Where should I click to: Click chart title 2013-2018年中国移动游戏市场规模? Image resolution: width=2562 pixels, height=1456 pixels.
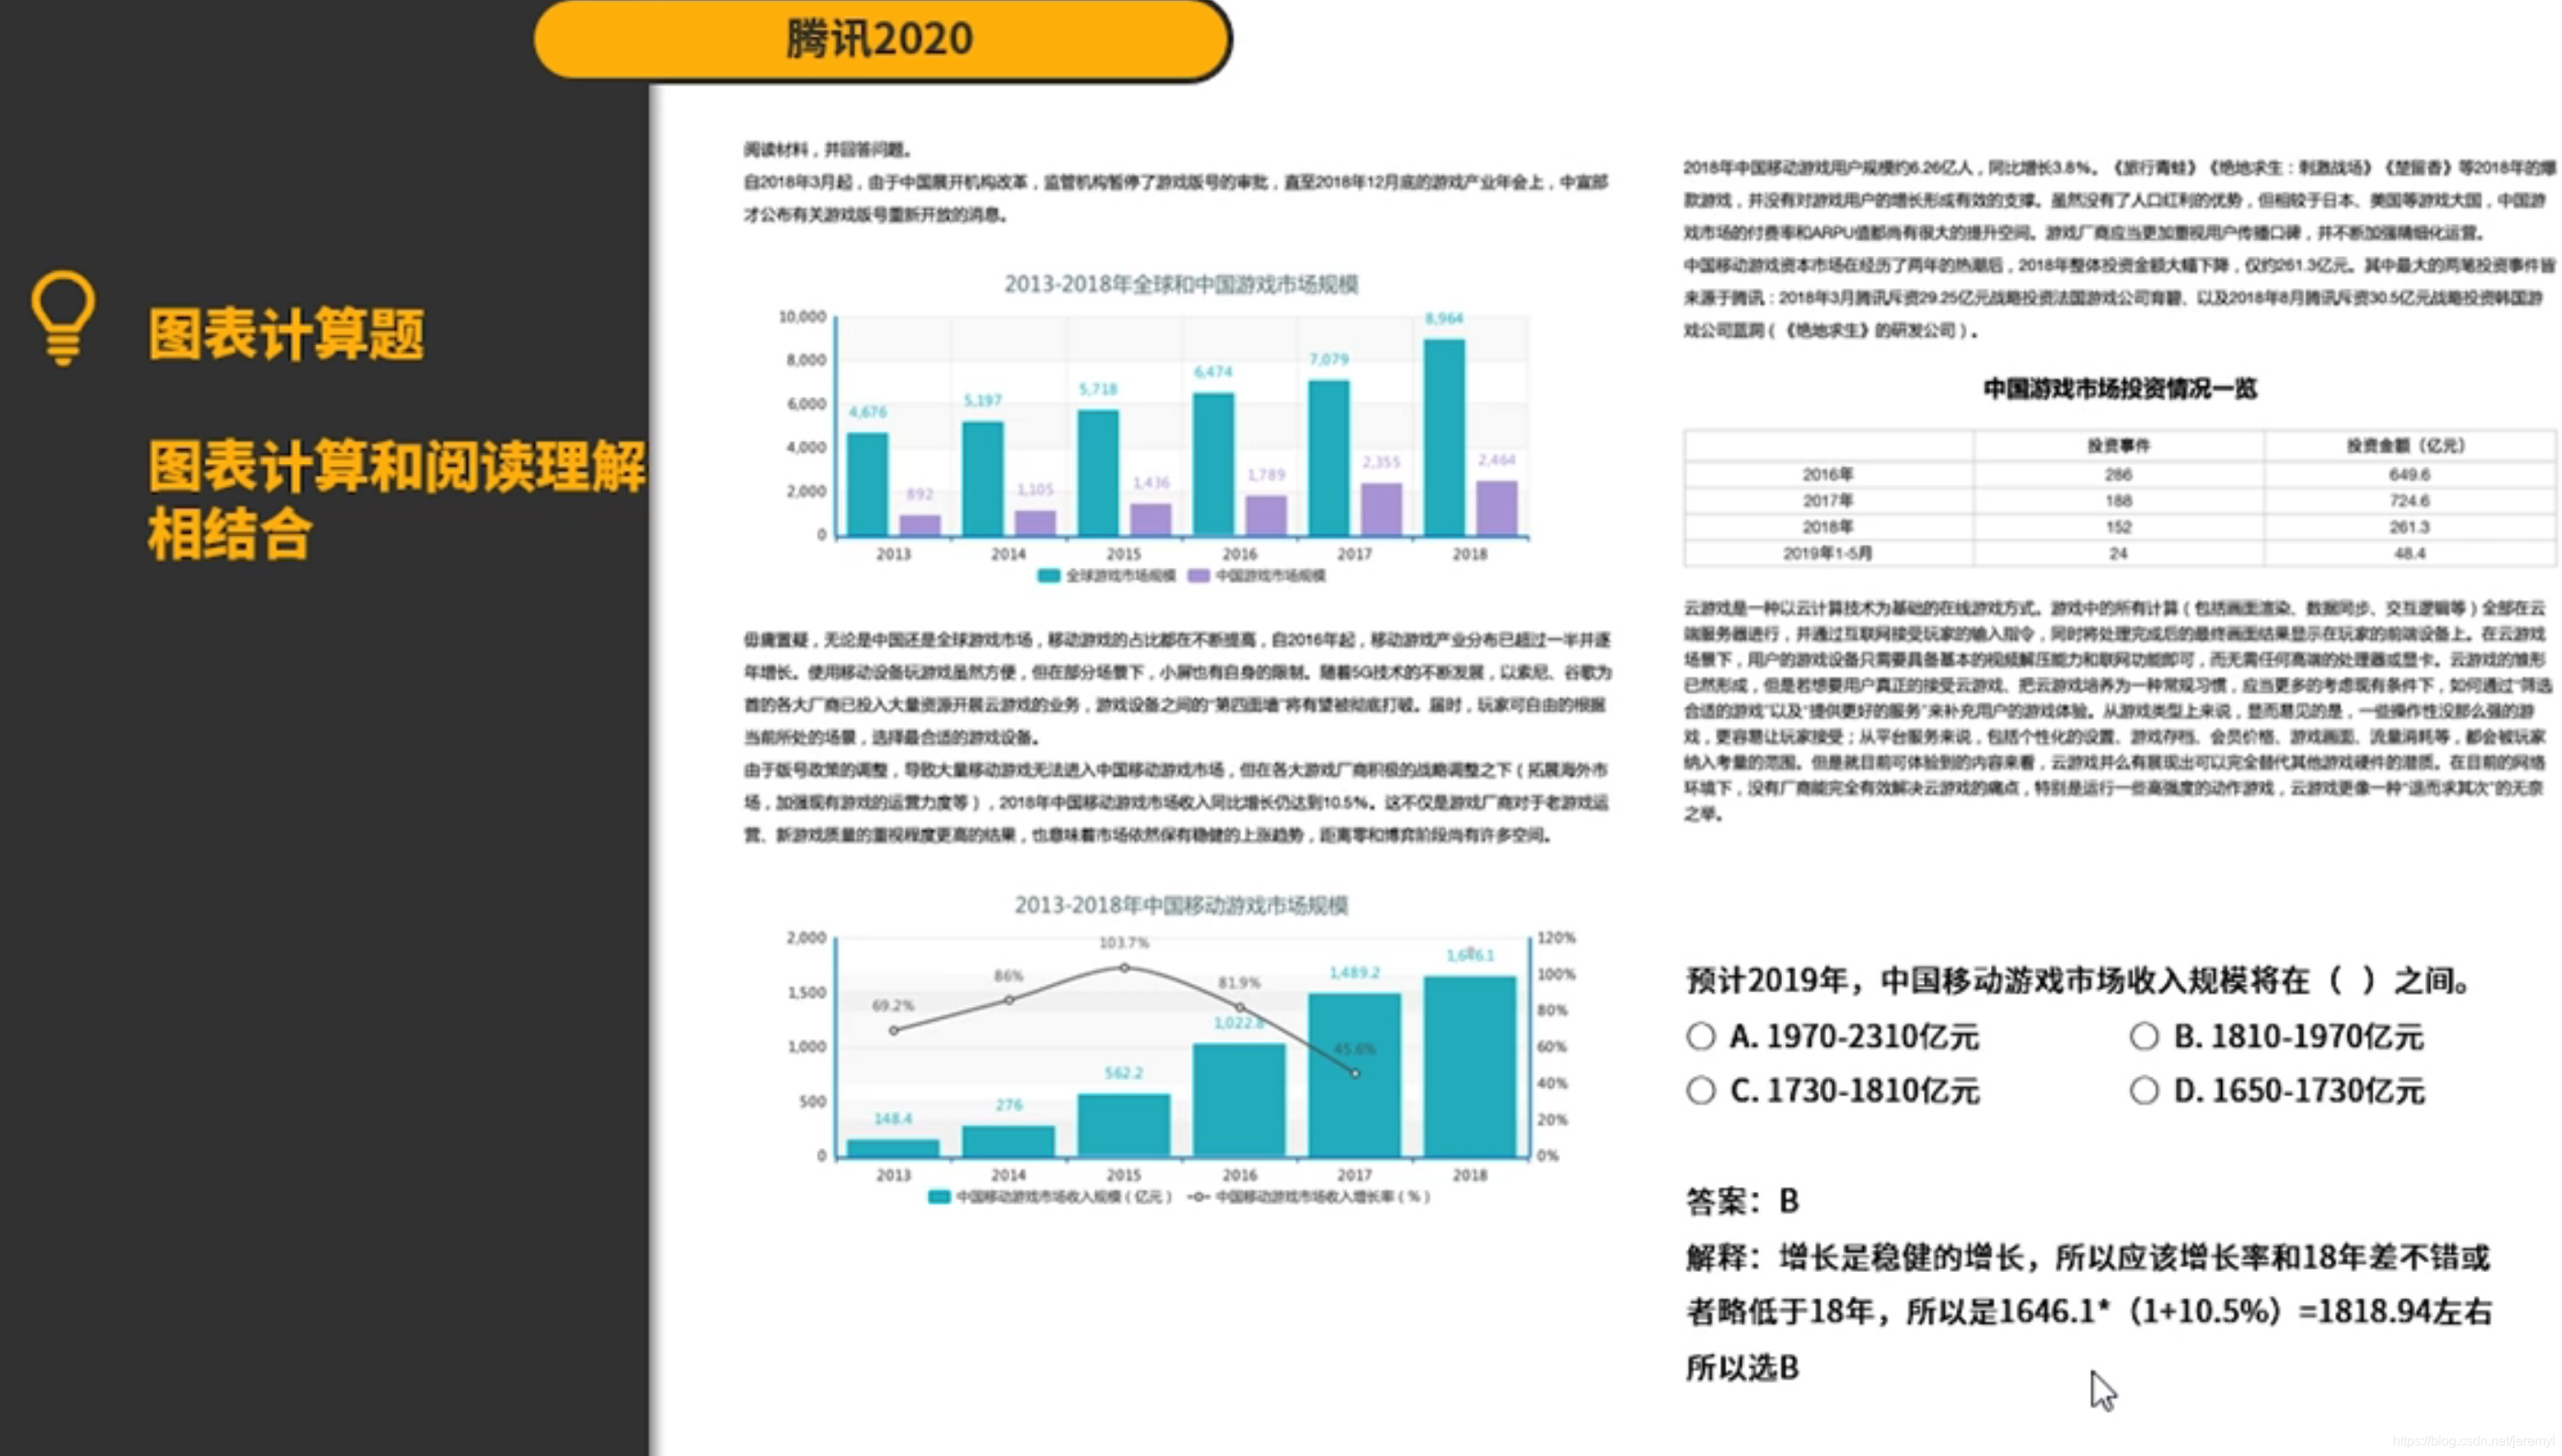(1181, 905)
